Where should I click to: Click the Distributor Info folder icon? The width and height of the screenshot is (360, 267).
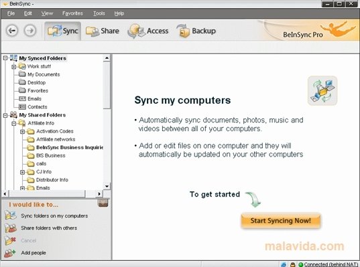pyautogui.click(x=31, y=180)
